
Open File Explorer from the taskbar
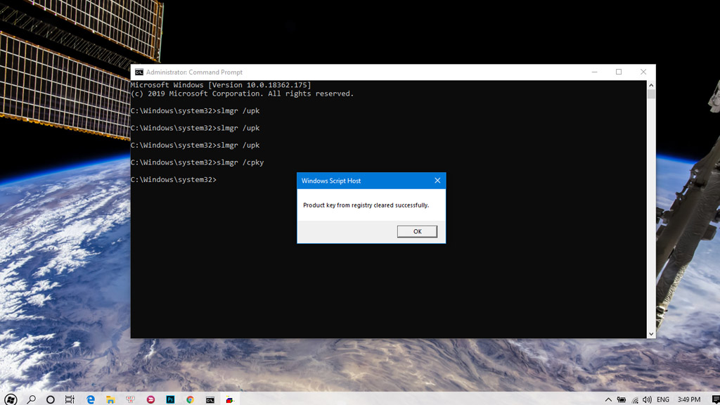[x=110, y=399]
